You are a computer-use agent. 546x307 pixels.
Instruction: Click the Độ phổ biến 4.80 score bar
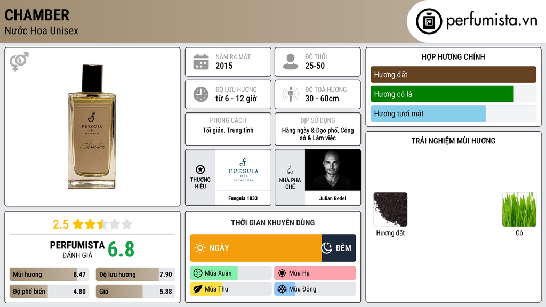tap(49, 292)
